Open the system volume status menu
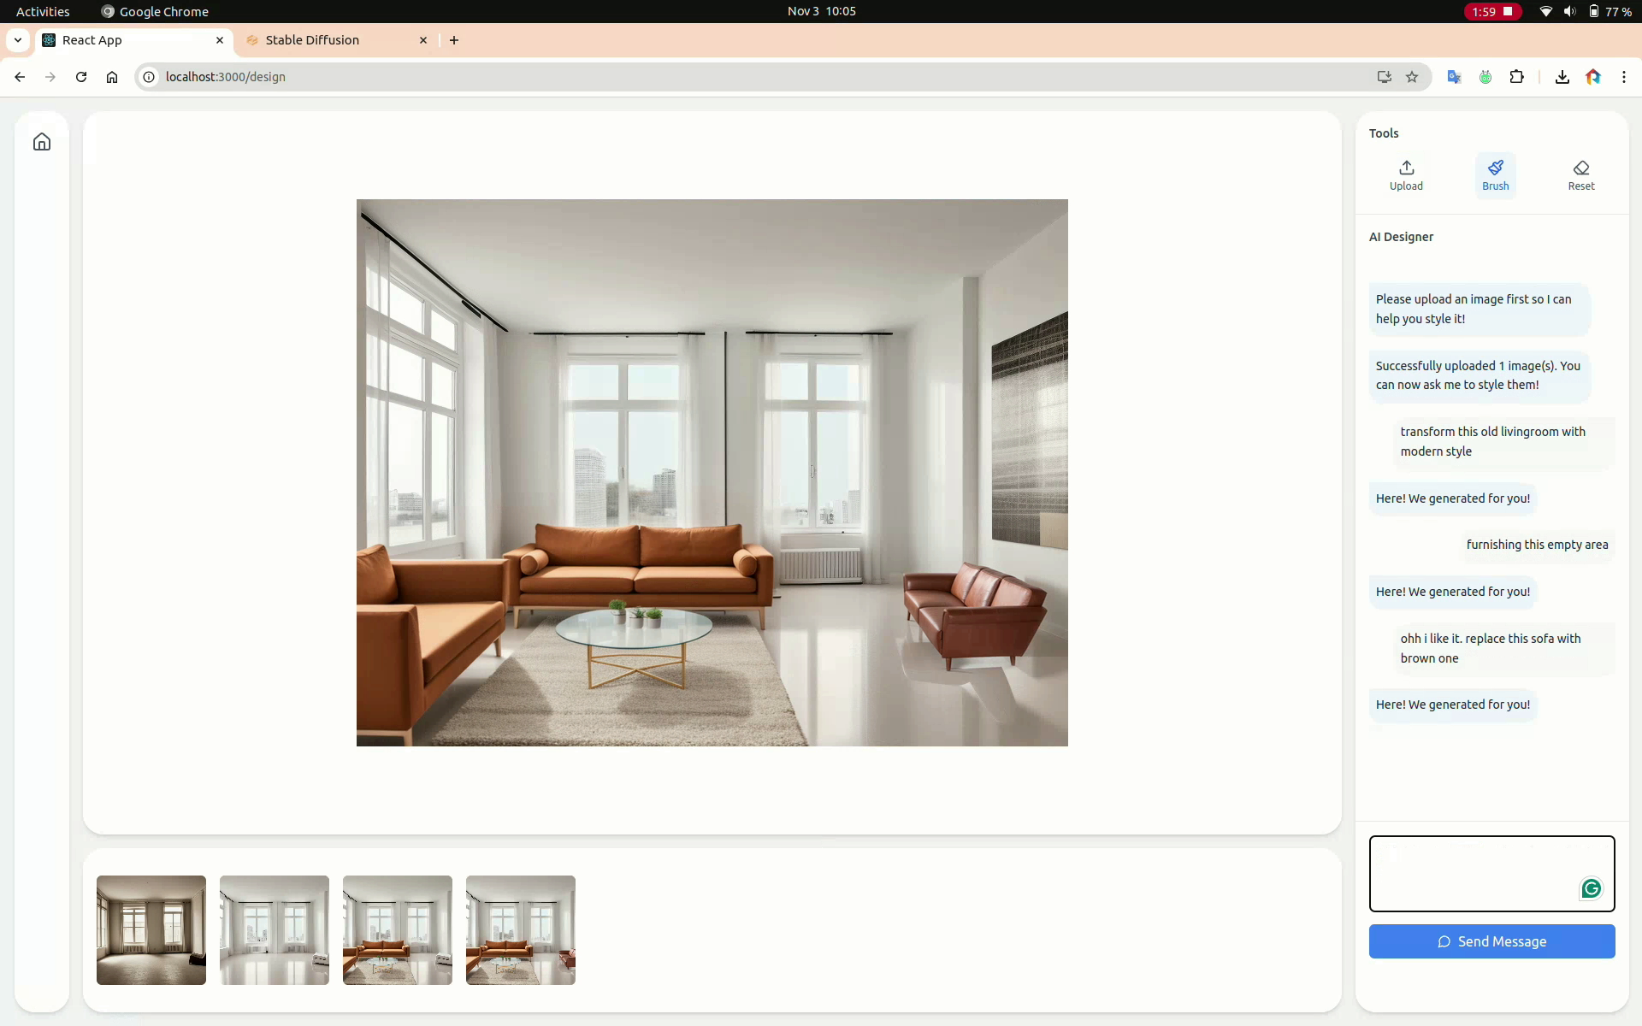Viewport: 1642px width, 1026px height. [x=1569, y=11]
